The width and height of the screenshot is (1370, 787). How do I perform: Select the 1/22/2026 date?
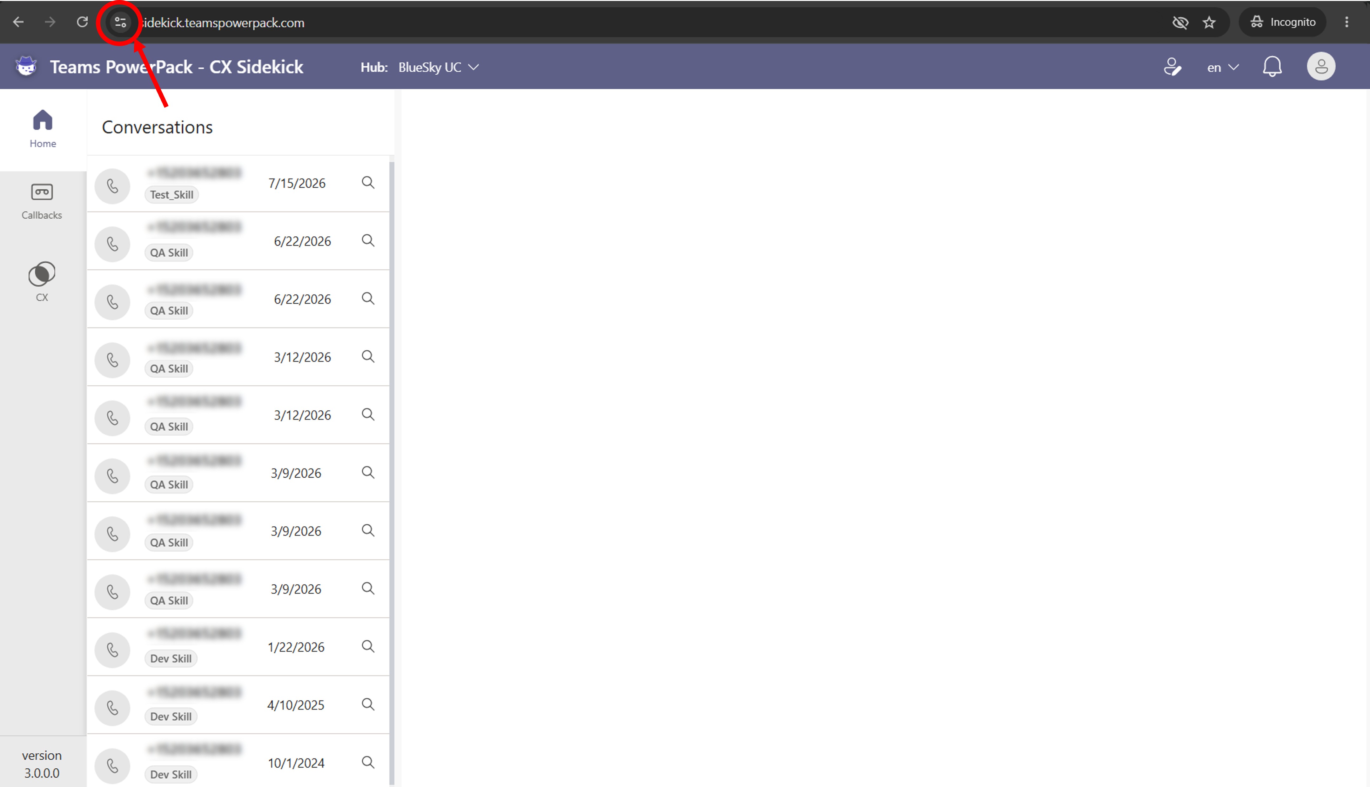[x=296, y=647]
